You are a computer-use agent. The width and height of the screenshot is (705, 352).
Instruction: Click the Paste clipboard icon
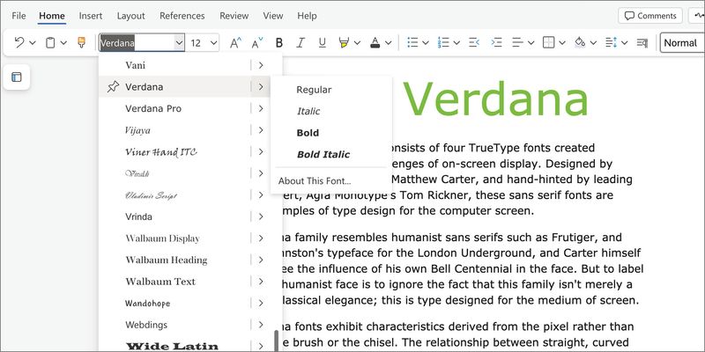[x=50, y=42]
